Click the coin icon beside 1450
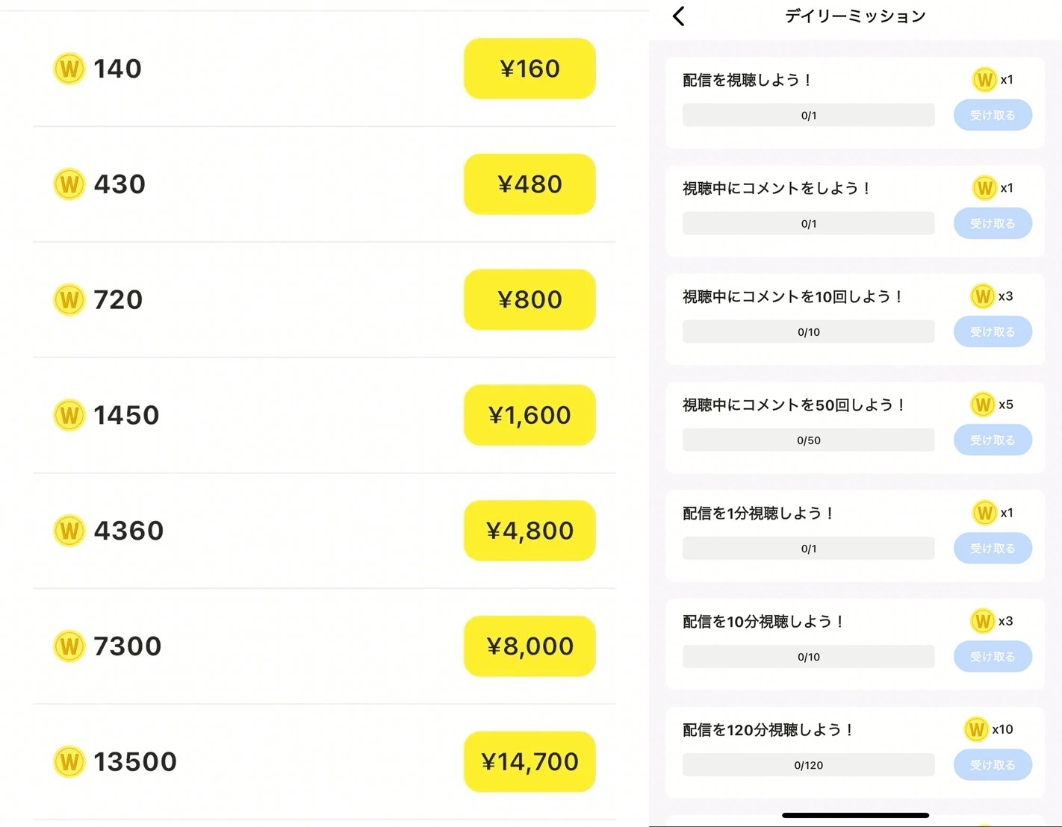Viewport: 1062px width, 827px height. coord(69,415)
